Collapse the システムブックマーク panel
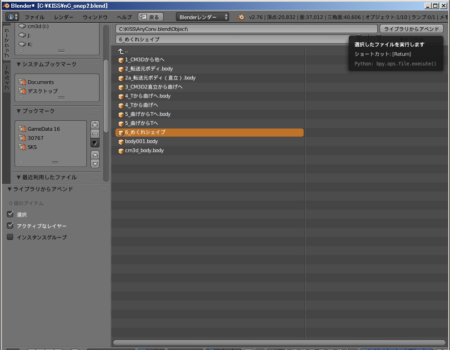 click(x=19, y=64)
